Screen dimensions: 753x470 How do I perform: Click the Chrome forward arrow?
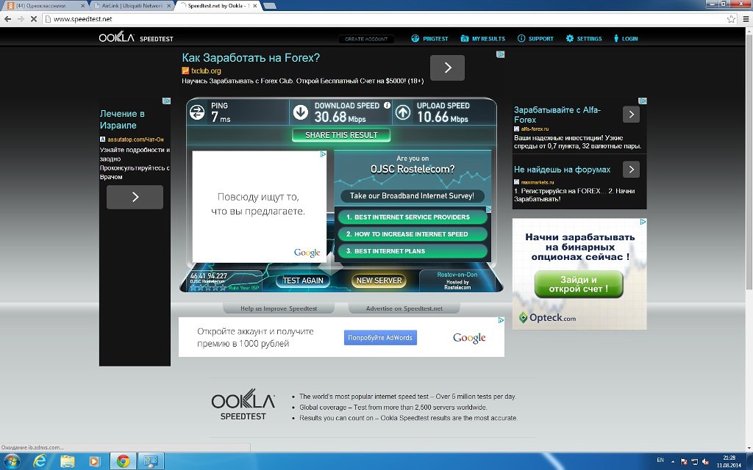[x=21, y=18]
